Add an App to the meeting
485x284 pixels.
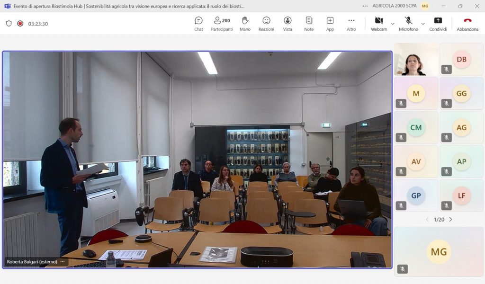330,23
